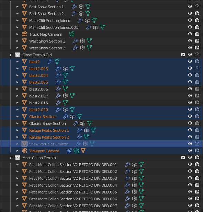Expand Petit Mont Collon RETOPO DIVIDED.003 row
This screenshot has height=212, width=203.
click(x=17, y=178)
